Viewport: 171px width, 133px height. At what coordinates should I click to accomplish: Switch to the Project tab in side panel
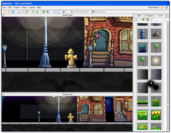click(x=149, y=16)
